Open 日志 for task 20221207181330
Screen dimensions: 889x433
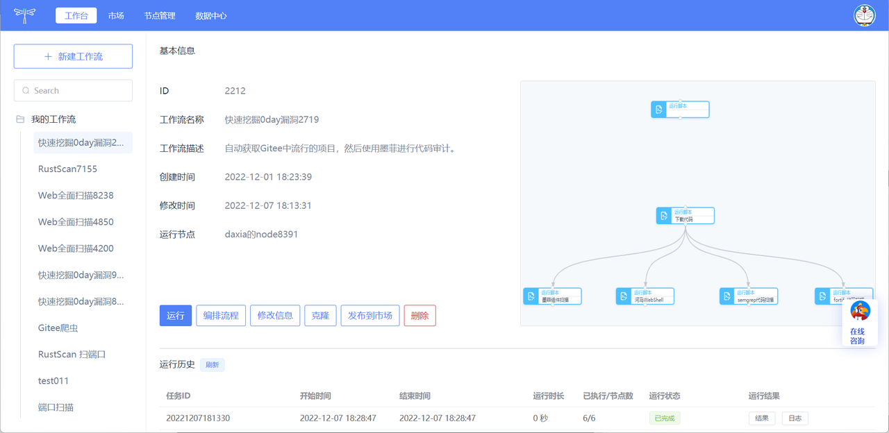click(795, 418)
